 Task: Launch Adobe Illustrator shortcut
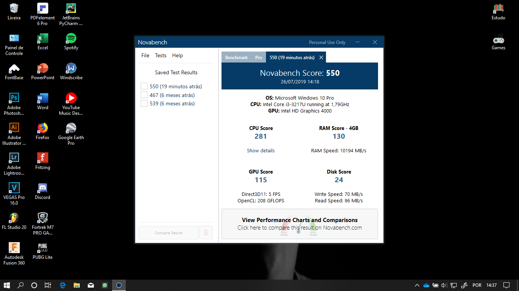pyautogui.click(x=14, y=134)
